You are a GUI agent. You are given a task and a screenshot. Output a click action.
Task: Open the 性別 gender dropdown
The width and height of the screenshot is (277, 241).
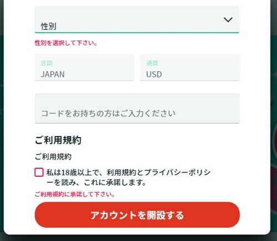(x=137, y=19)
